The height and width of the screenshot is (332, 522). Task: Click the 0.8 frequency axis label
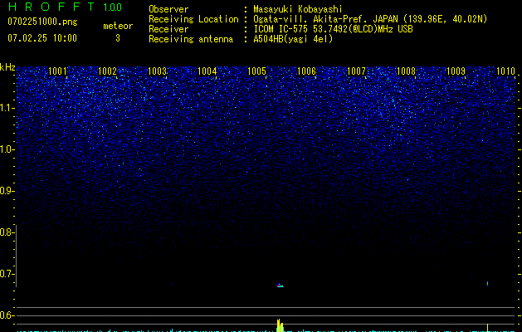click(x=7, y=232)
